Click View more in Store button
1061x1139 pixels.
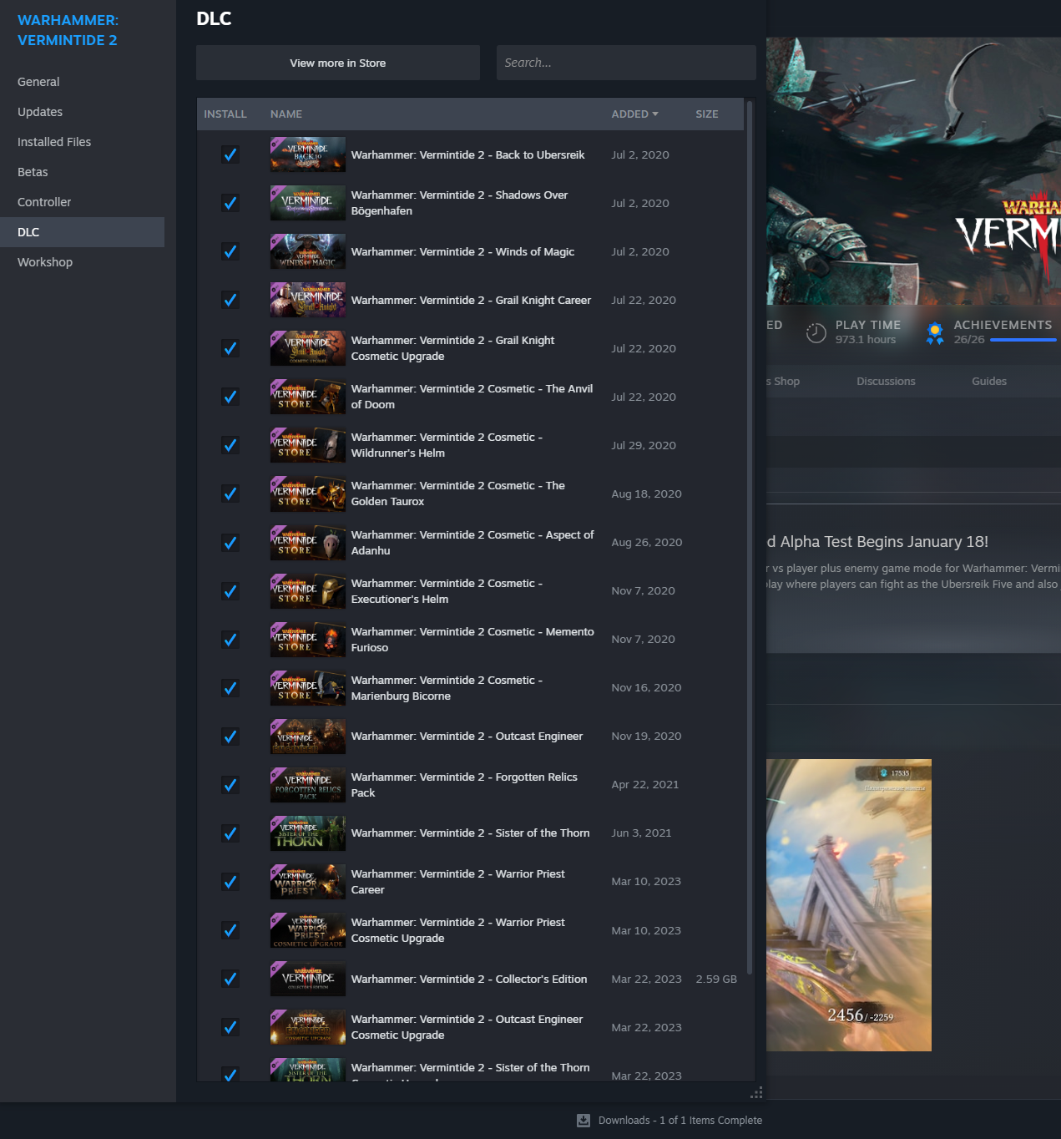coord(338,63)
